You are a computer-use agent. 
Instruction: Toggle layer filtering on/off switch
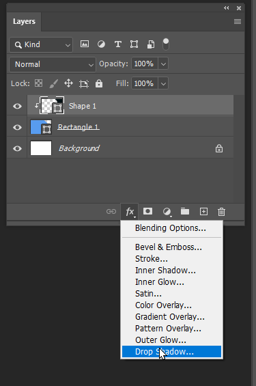[166, 44]
